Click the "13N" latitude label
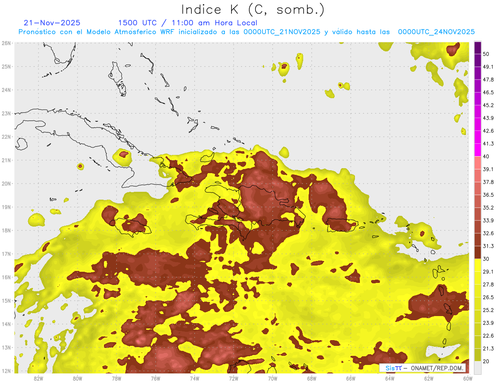Screen dimensions: 497x384 pyautogui.click(x=7, y=348)
